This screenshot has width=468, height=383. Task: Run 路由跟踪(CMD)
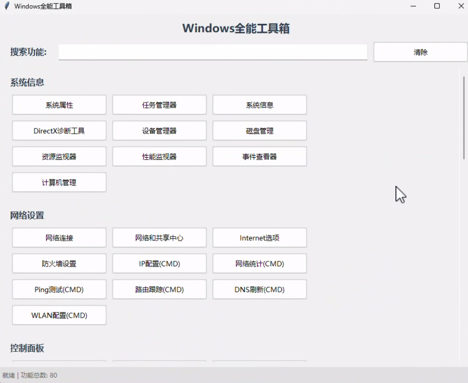159,290
